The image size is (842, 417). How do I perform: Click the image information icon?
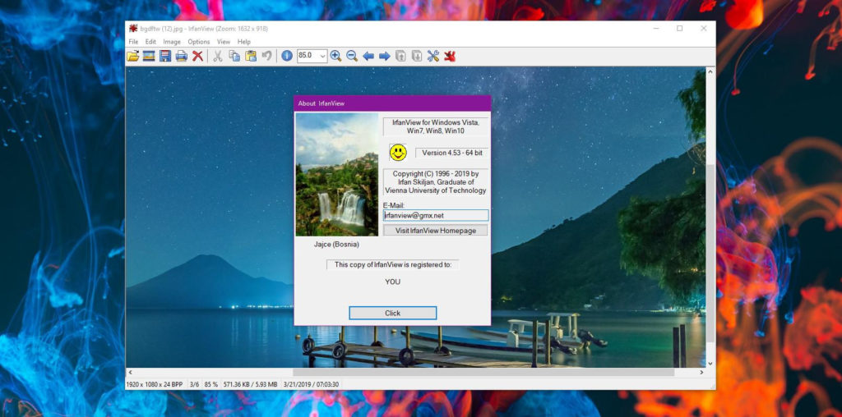point(287,56)
